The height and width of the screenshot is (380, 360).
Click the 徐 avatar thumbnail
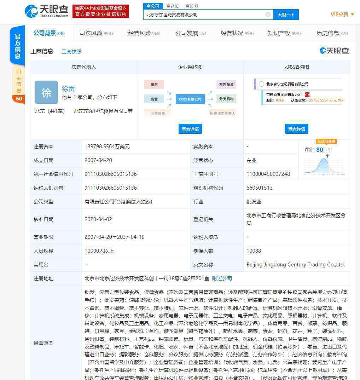(46, 92)
